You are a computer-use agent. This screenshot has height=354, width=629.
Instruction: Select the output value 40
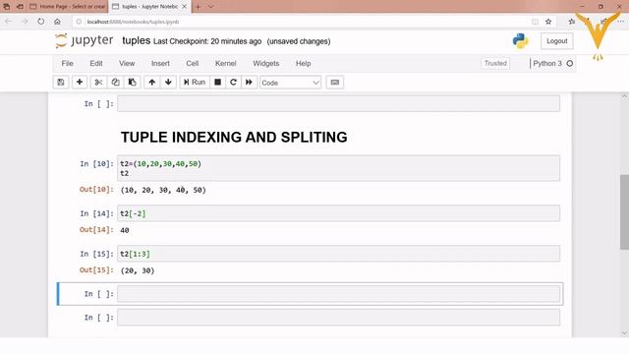(125, 230)
